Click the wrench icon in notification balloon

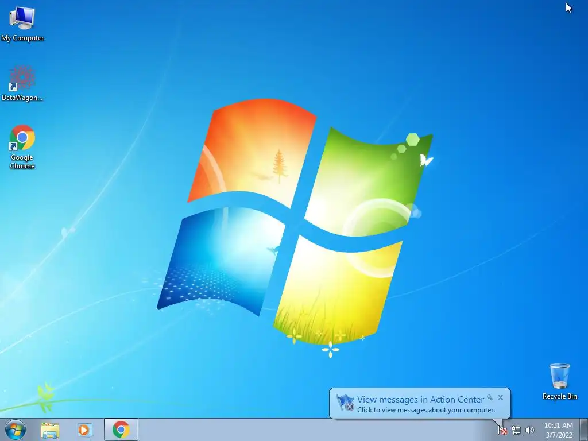[490, 397]
